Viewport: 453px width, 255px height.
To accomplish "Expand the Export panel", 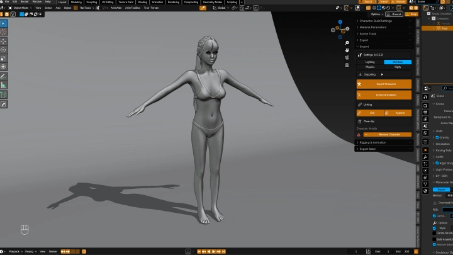I will point(384,40).
